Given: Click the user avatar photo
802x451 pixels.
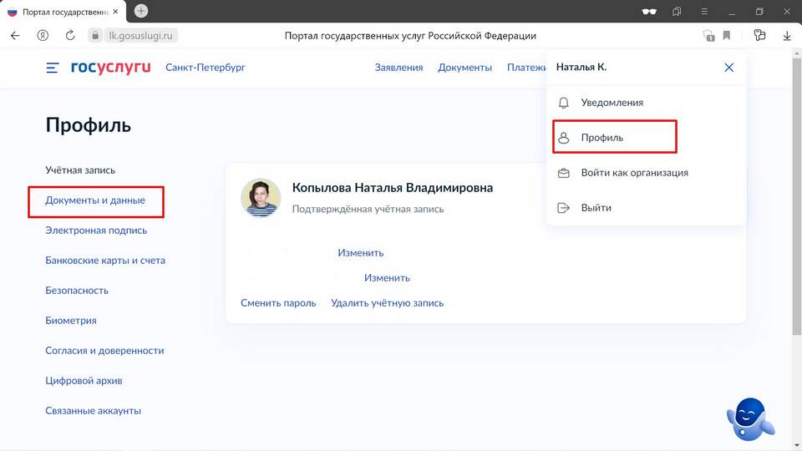Looking at the screenshot, I should point(261,198).
